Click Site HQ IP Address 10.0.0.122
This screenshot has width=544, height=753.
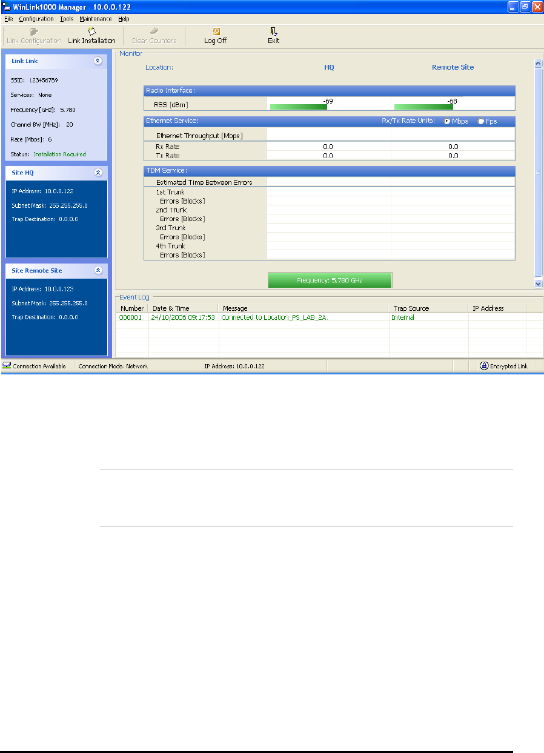pos(42,191)
